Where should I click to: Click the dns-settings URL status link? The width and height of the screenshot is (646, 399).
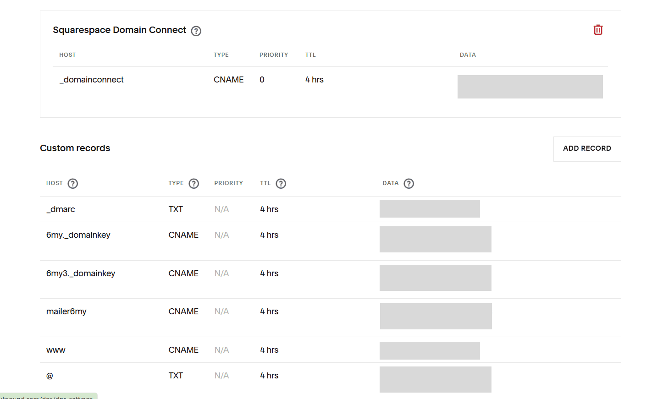coord(49,396)
